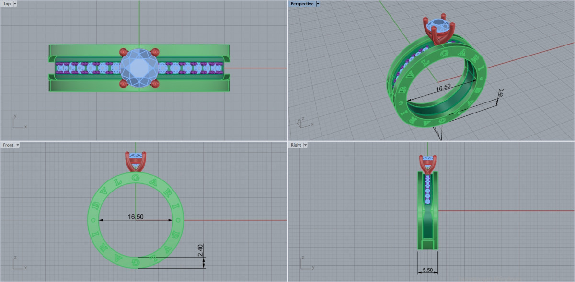
Task: Click the XY axis icon in Top viewport
Action: tap(18, 122)
